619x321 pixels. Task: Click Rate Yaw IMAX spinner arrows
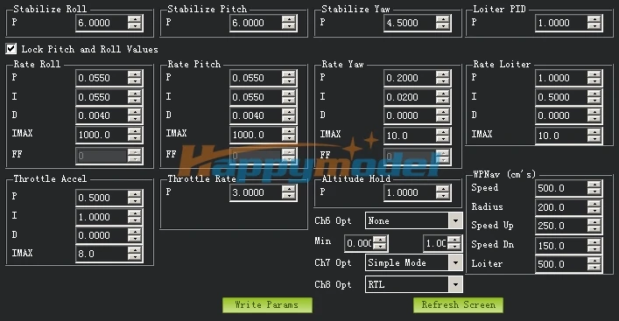(443, 136)
